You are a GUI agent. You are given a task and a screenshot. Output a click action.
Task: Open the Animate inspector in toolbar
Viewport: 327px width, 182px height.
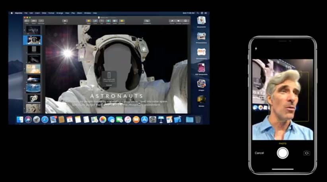tap(179, 21)
